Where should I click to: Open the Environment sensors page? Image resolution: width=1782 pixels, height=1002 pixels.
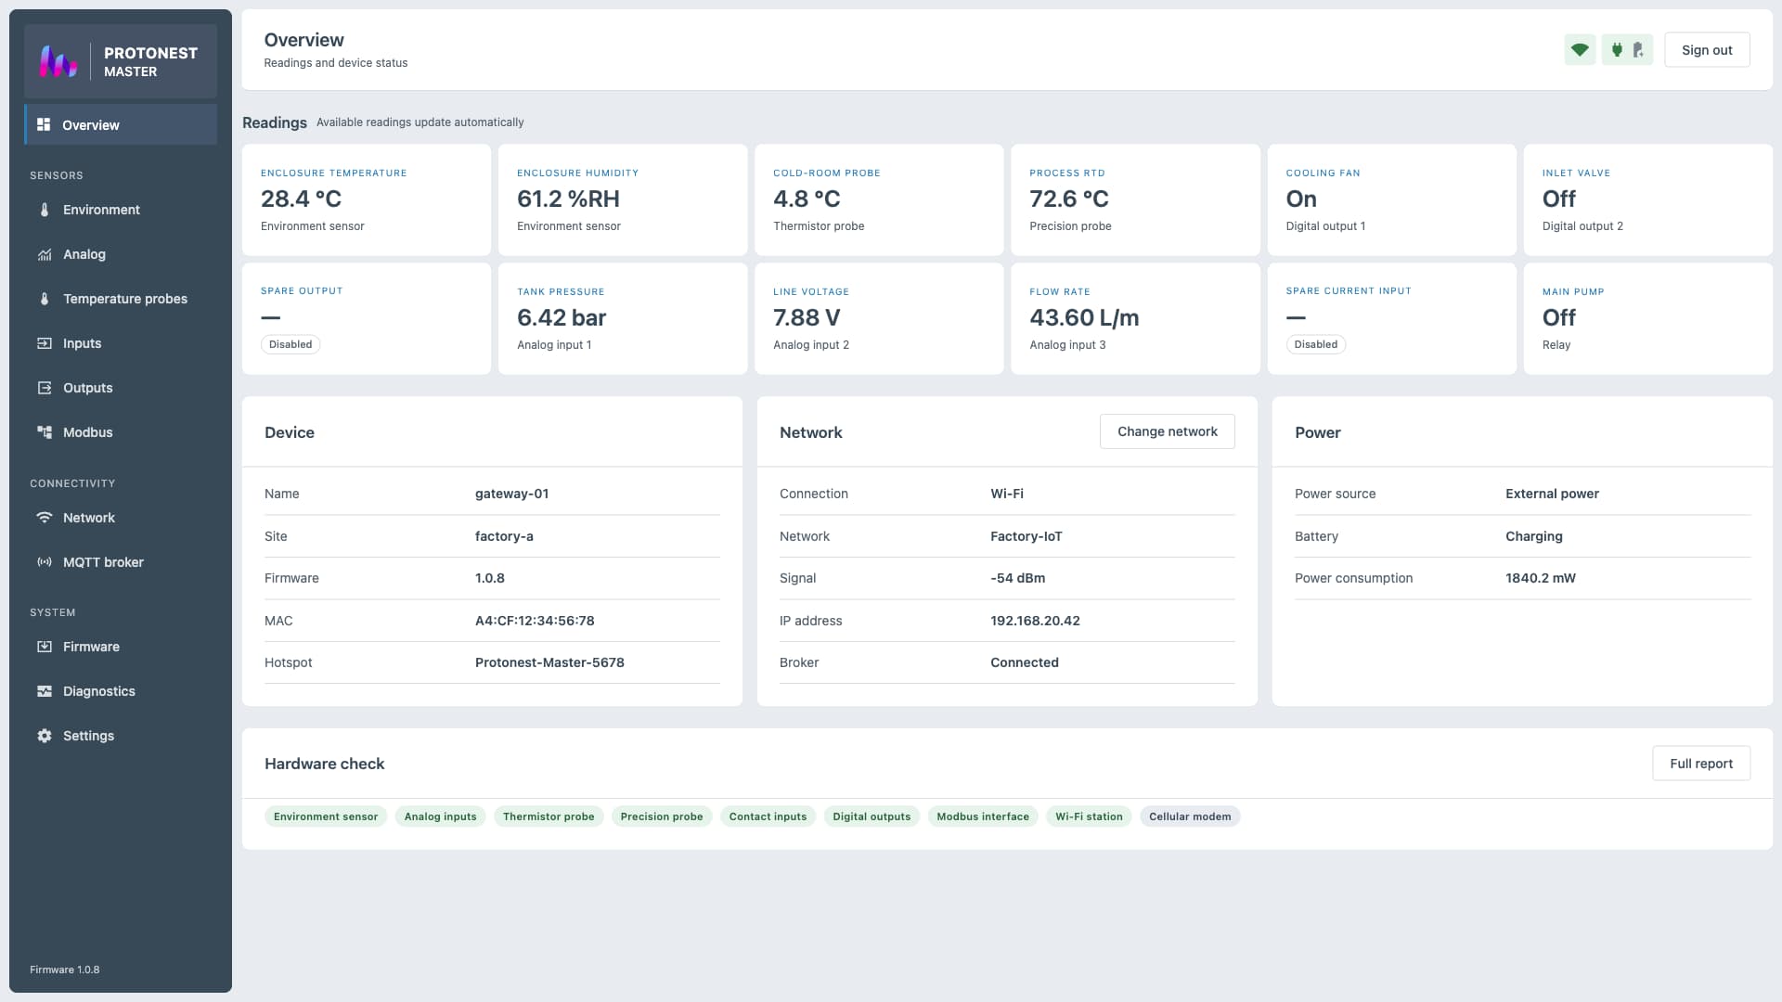pos(121,210)
